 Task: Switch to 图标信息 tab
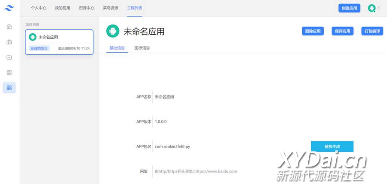[142, 48]
